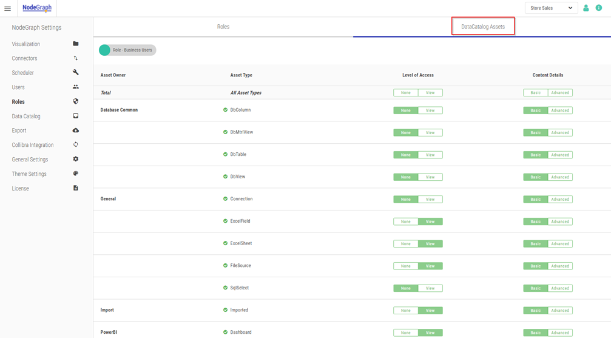Viewport: 611px width, 338px height.
Task: Click the Database Common owner label
Action: pyautogui.click(x=119, y=110)
